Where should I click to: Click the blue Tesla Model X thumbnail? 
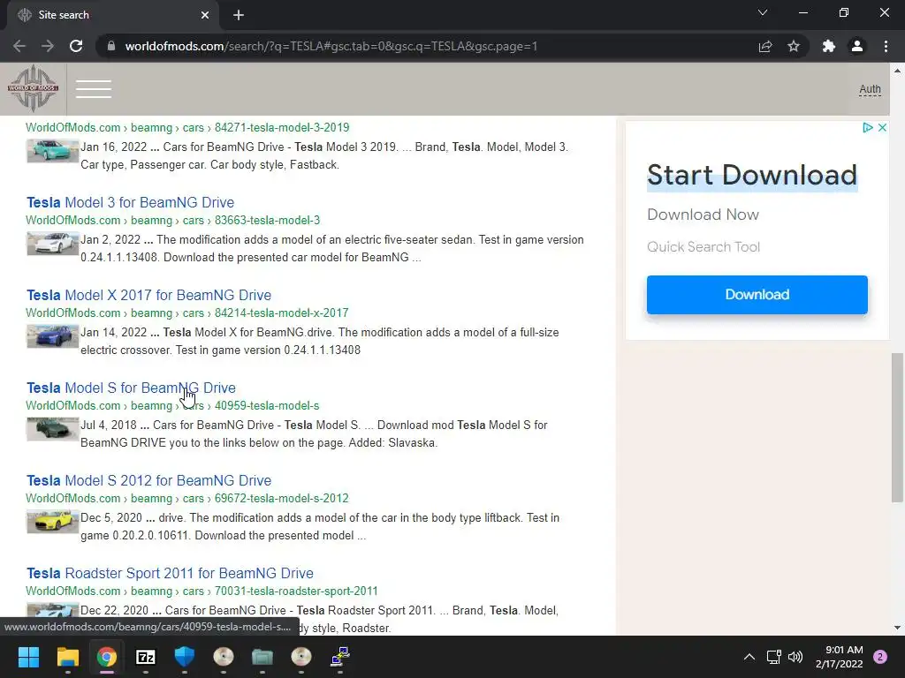(x=52, y=336)
